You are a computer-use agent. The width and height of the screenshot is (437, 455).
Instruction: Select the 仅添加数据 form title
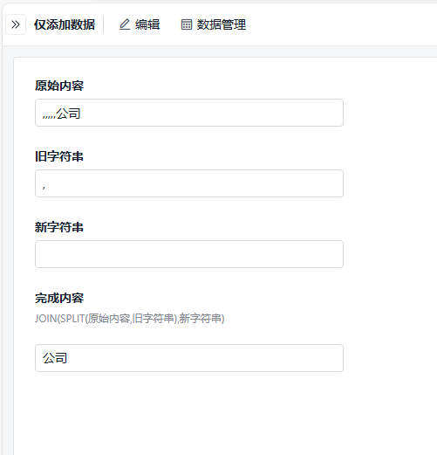(65, 24)
